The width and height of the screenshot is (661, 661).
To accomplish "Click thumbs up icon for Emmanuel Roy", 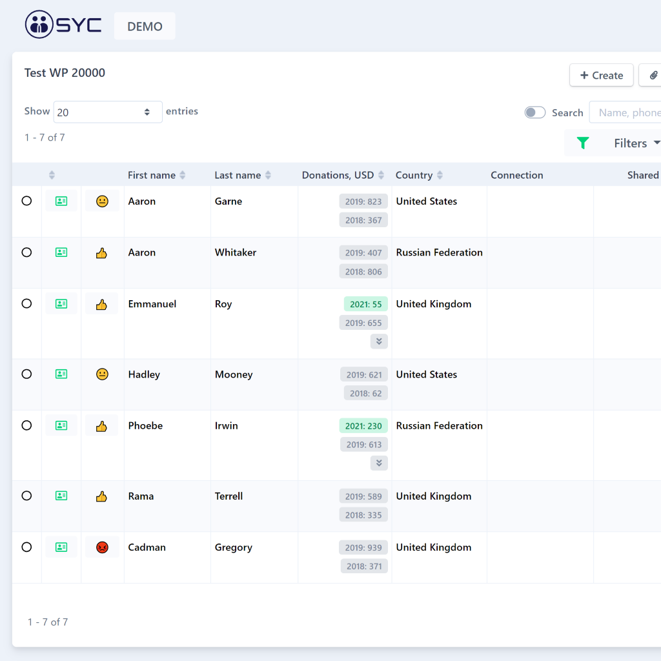I will tap(102, 304).
